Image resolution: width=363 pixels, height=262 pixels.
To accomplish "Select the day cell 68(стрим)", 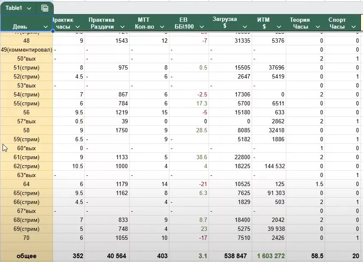I will [x=26, y=220].
